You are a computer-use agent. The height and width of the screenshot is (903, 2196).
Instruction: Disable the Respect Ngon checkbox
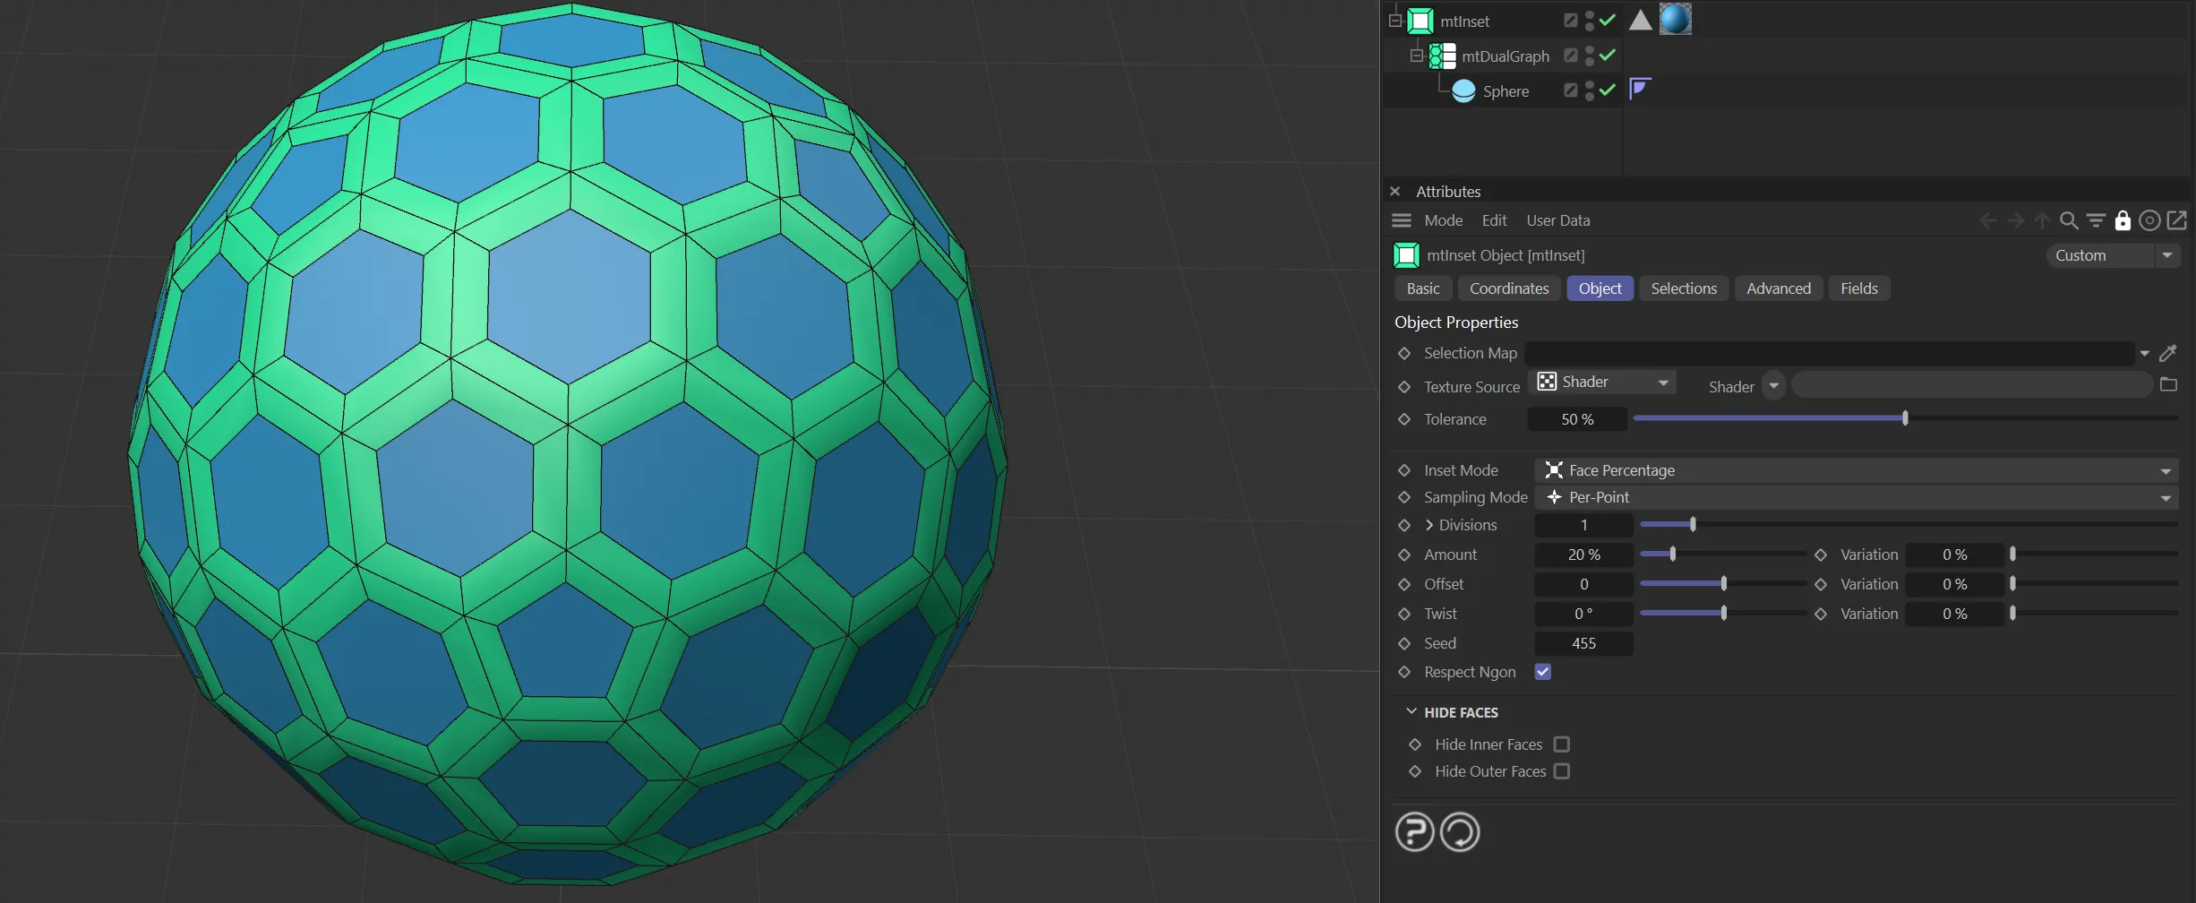coord(1542,672)
